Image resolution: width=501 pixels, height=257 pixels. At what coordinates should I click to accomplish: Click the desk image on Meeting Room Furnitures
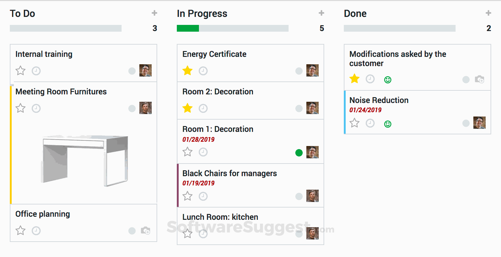tap(84, 160)
